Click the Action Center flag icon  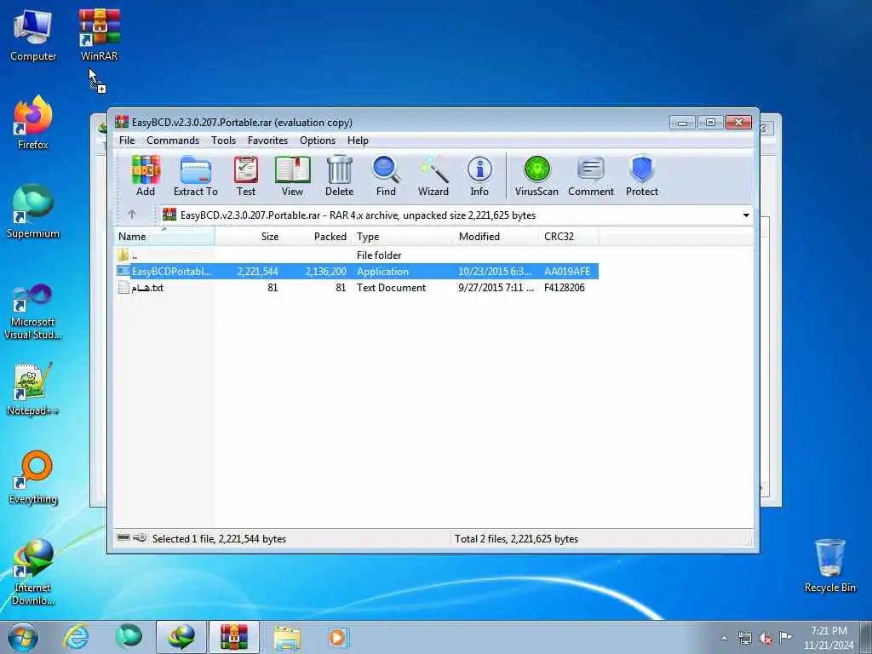785,638
